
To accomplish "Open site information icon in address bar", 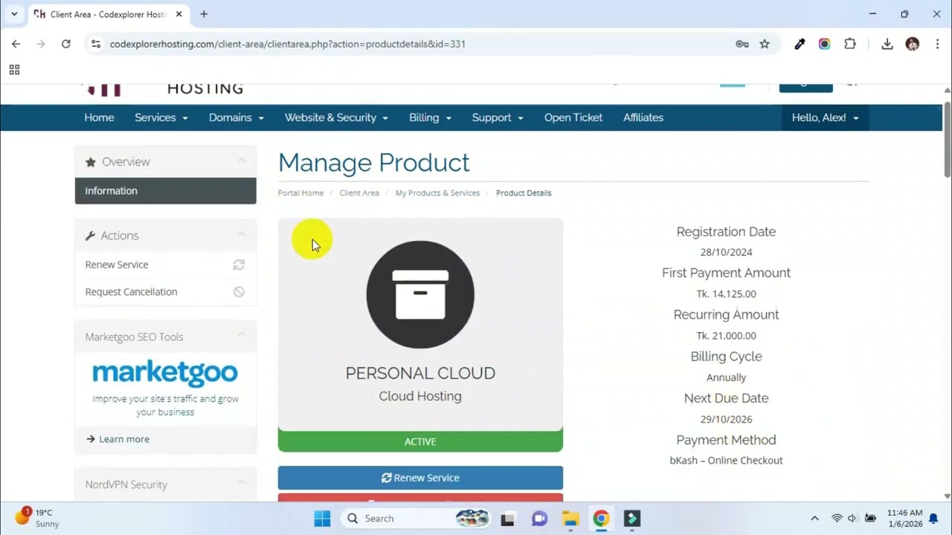I will pos(95,44).
